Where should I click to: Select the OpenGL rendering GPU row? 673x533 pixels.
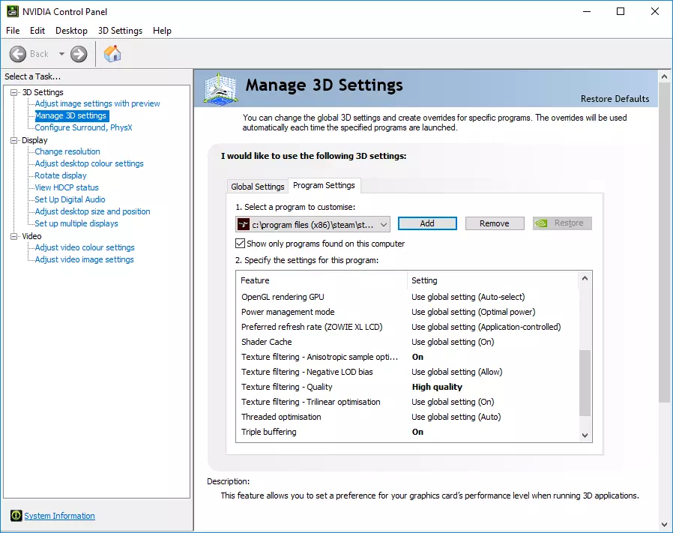(407, 297)
